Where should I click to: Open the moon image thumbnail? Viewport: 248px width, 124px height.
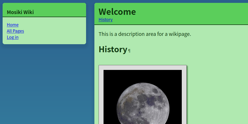tap(143, 97)
